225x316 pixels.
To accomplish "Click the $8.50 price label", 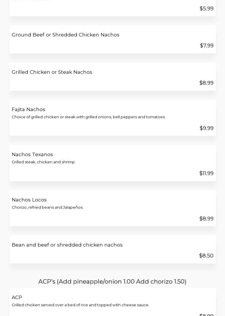I will [206, 255].
